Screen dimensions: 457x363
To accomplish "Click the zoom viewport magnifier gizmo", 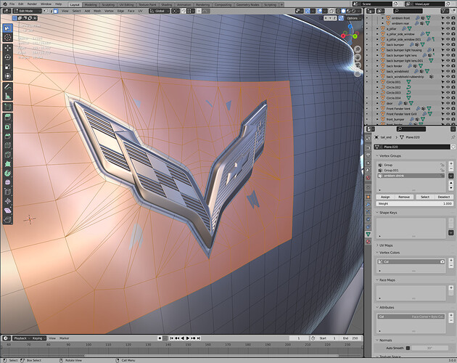I will [x=358, y=49].
